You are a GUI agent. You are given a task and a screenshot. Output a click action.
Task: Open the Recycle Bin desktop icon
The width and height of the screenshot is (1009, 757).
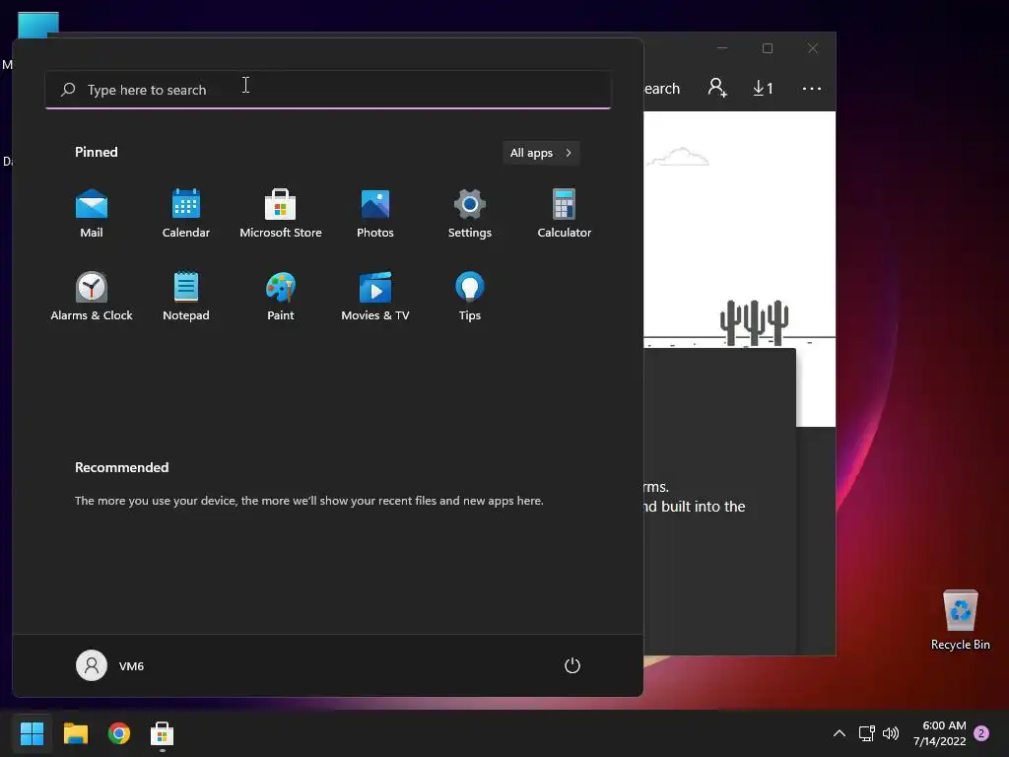click(x=960, y=620)
